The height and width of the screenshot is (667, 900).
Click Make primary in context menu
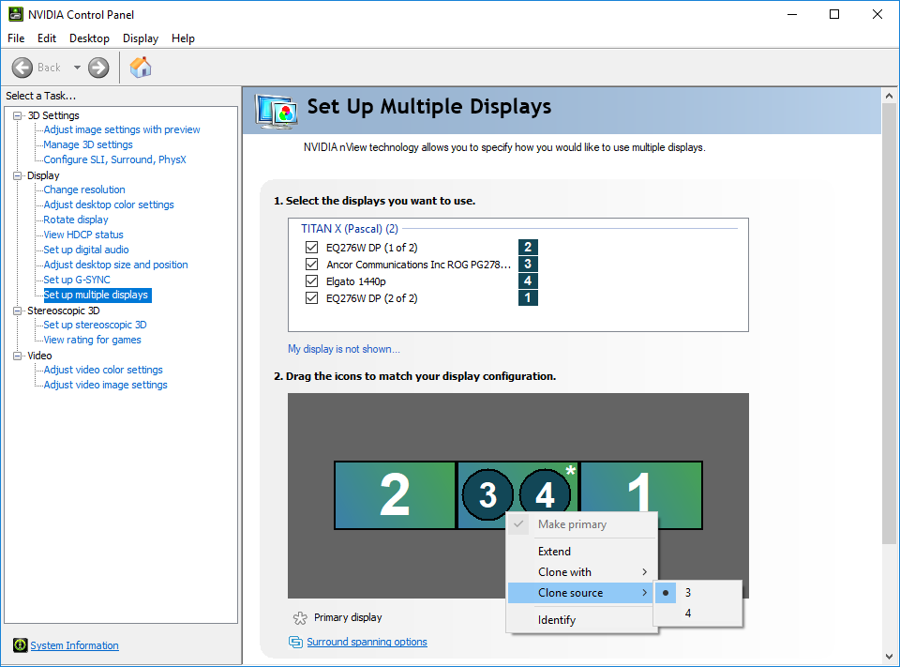point(581,524)
